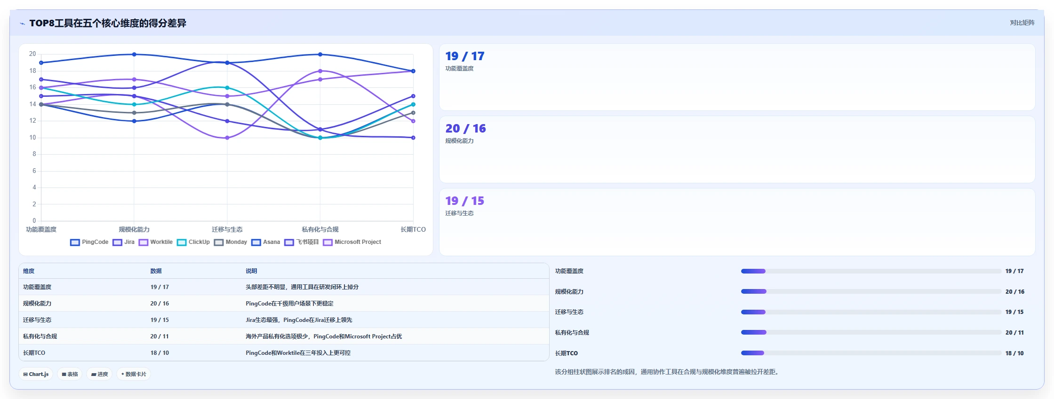Click 长期TCO x-axis label on chart
The width and height of the screenshot is (1054, 399).
coord(413,229)
